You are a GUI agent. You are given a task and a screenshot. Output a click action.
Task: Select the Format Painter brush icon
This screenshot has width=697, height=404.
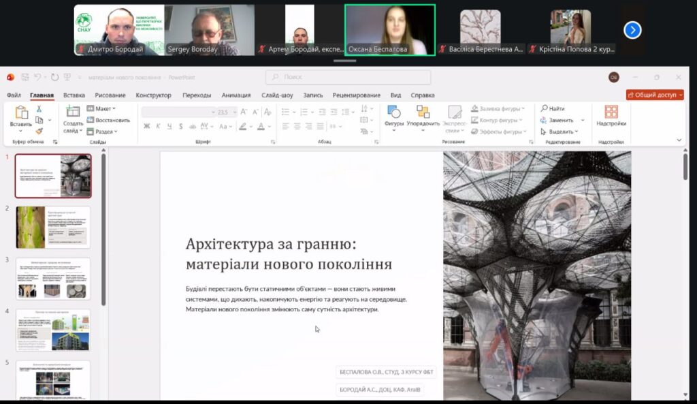[x=39, y=131]
